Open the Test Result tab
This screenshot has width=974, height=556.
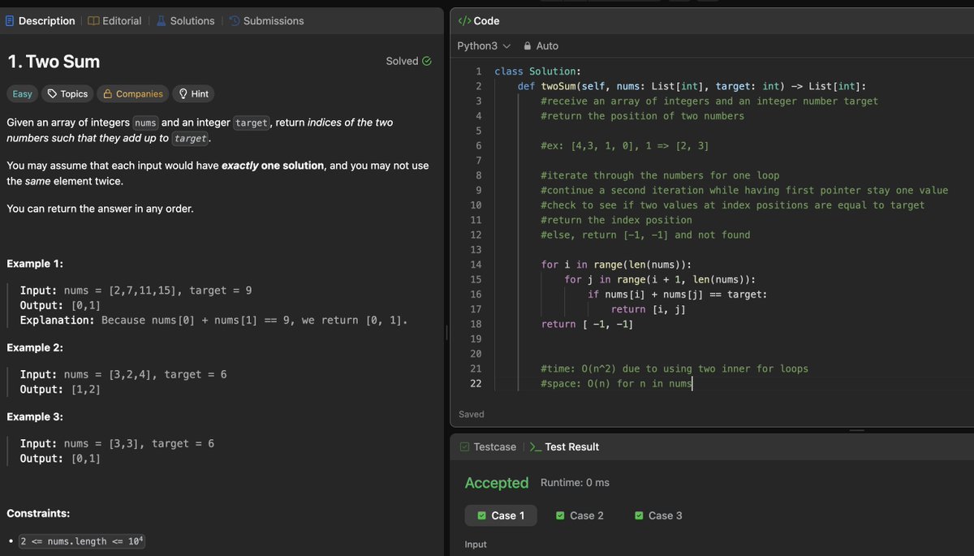(564, 447)
